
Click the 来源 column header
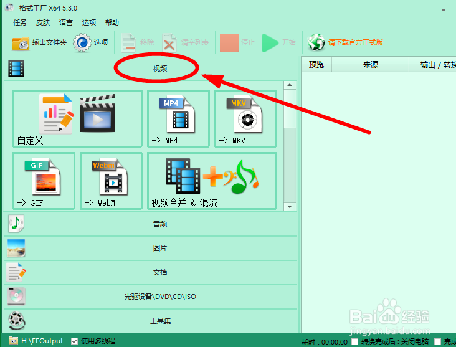tap(370, 65)
